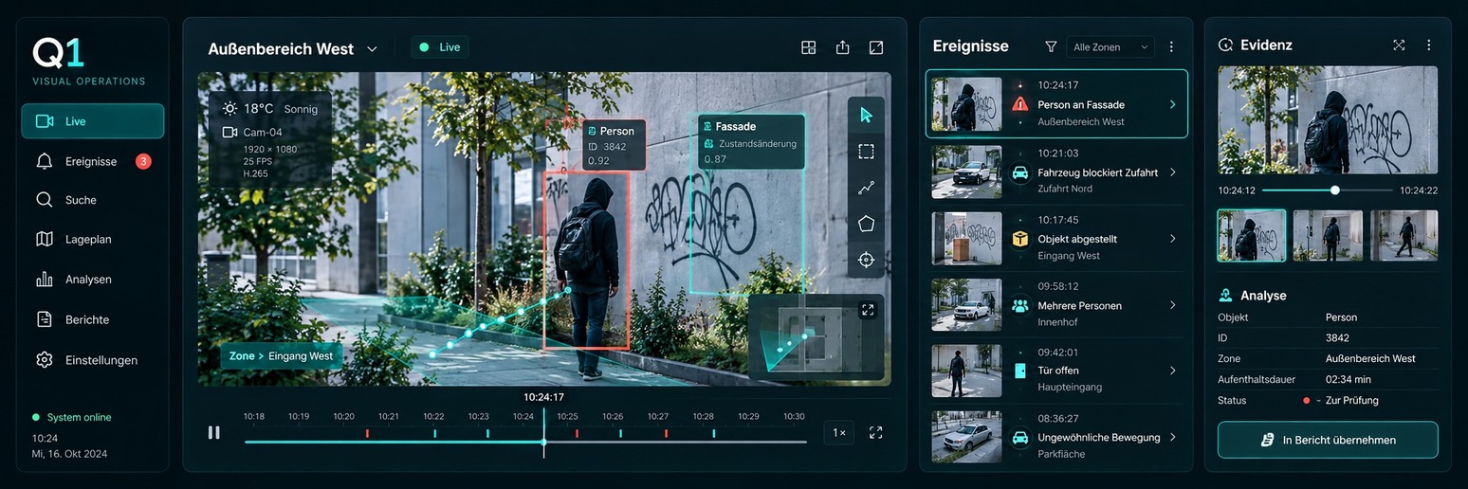The height and width of the screenshot is (489, 1468).
Task: Click the red Ereignisse notification badge
Action: point(143,161)
